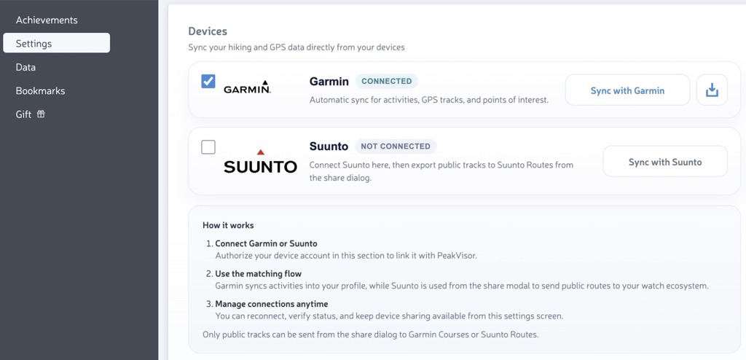The image size is (746, 360).
Task: Click the Garmin device name text
Action: tap(329, 82)
